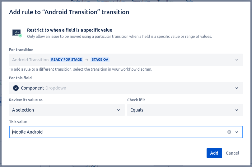Click the dialog heading Add rule text
The image size is (252, 167).
click(x=69, y=12)
